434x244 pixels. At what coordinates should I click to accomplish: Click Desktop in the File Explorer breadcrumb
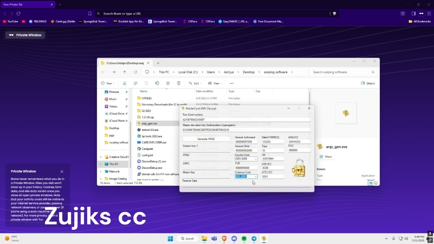point(249,72)
